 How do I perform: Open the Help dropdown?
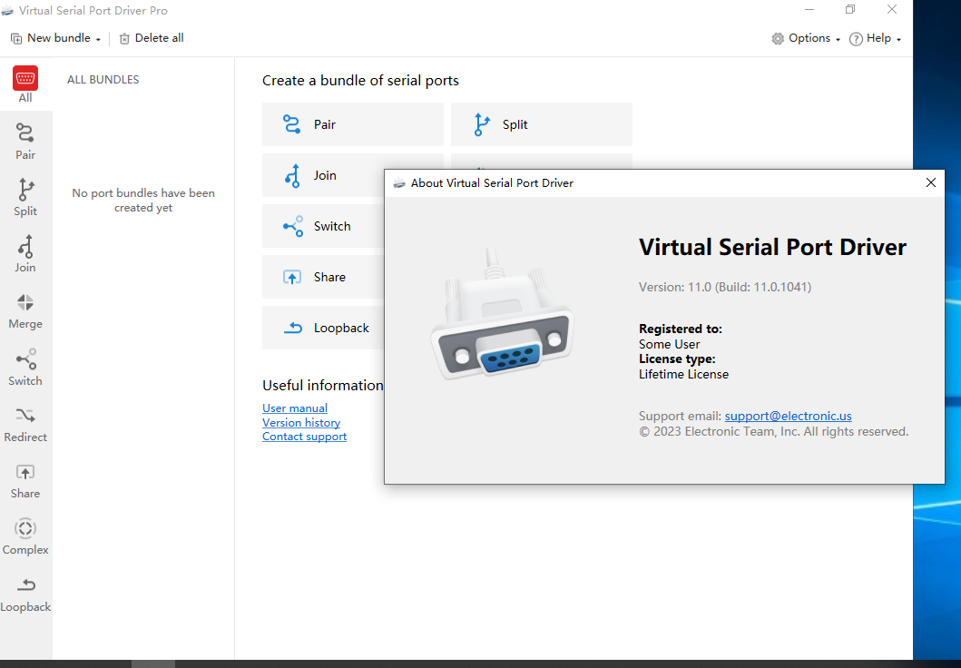(874, 37)
